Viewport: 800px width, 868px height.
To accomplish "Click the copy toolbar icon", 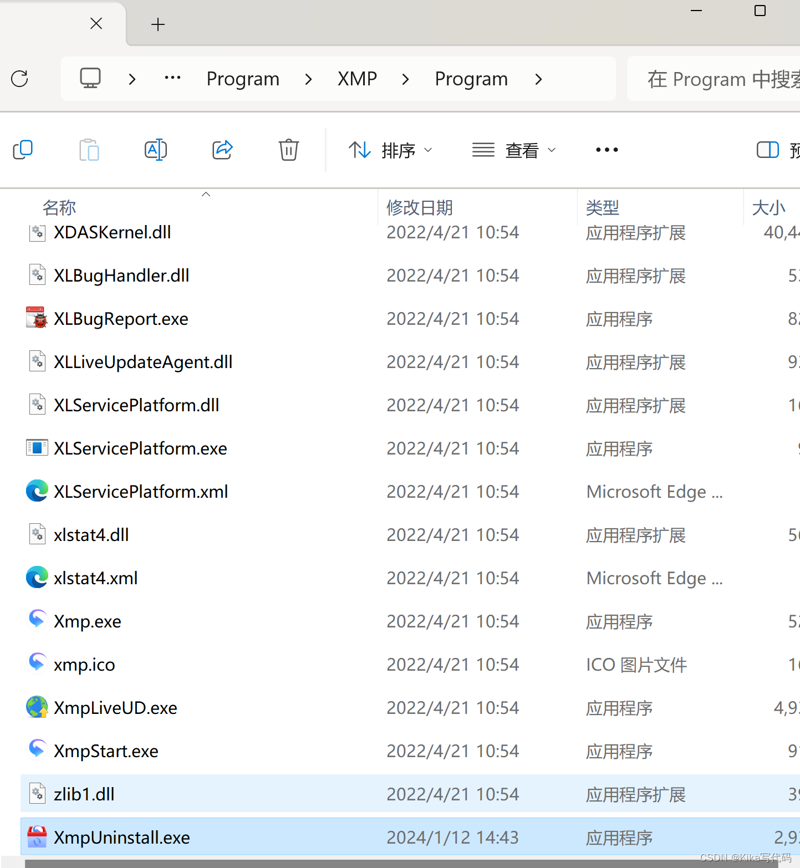I will (x=23, y=150).
